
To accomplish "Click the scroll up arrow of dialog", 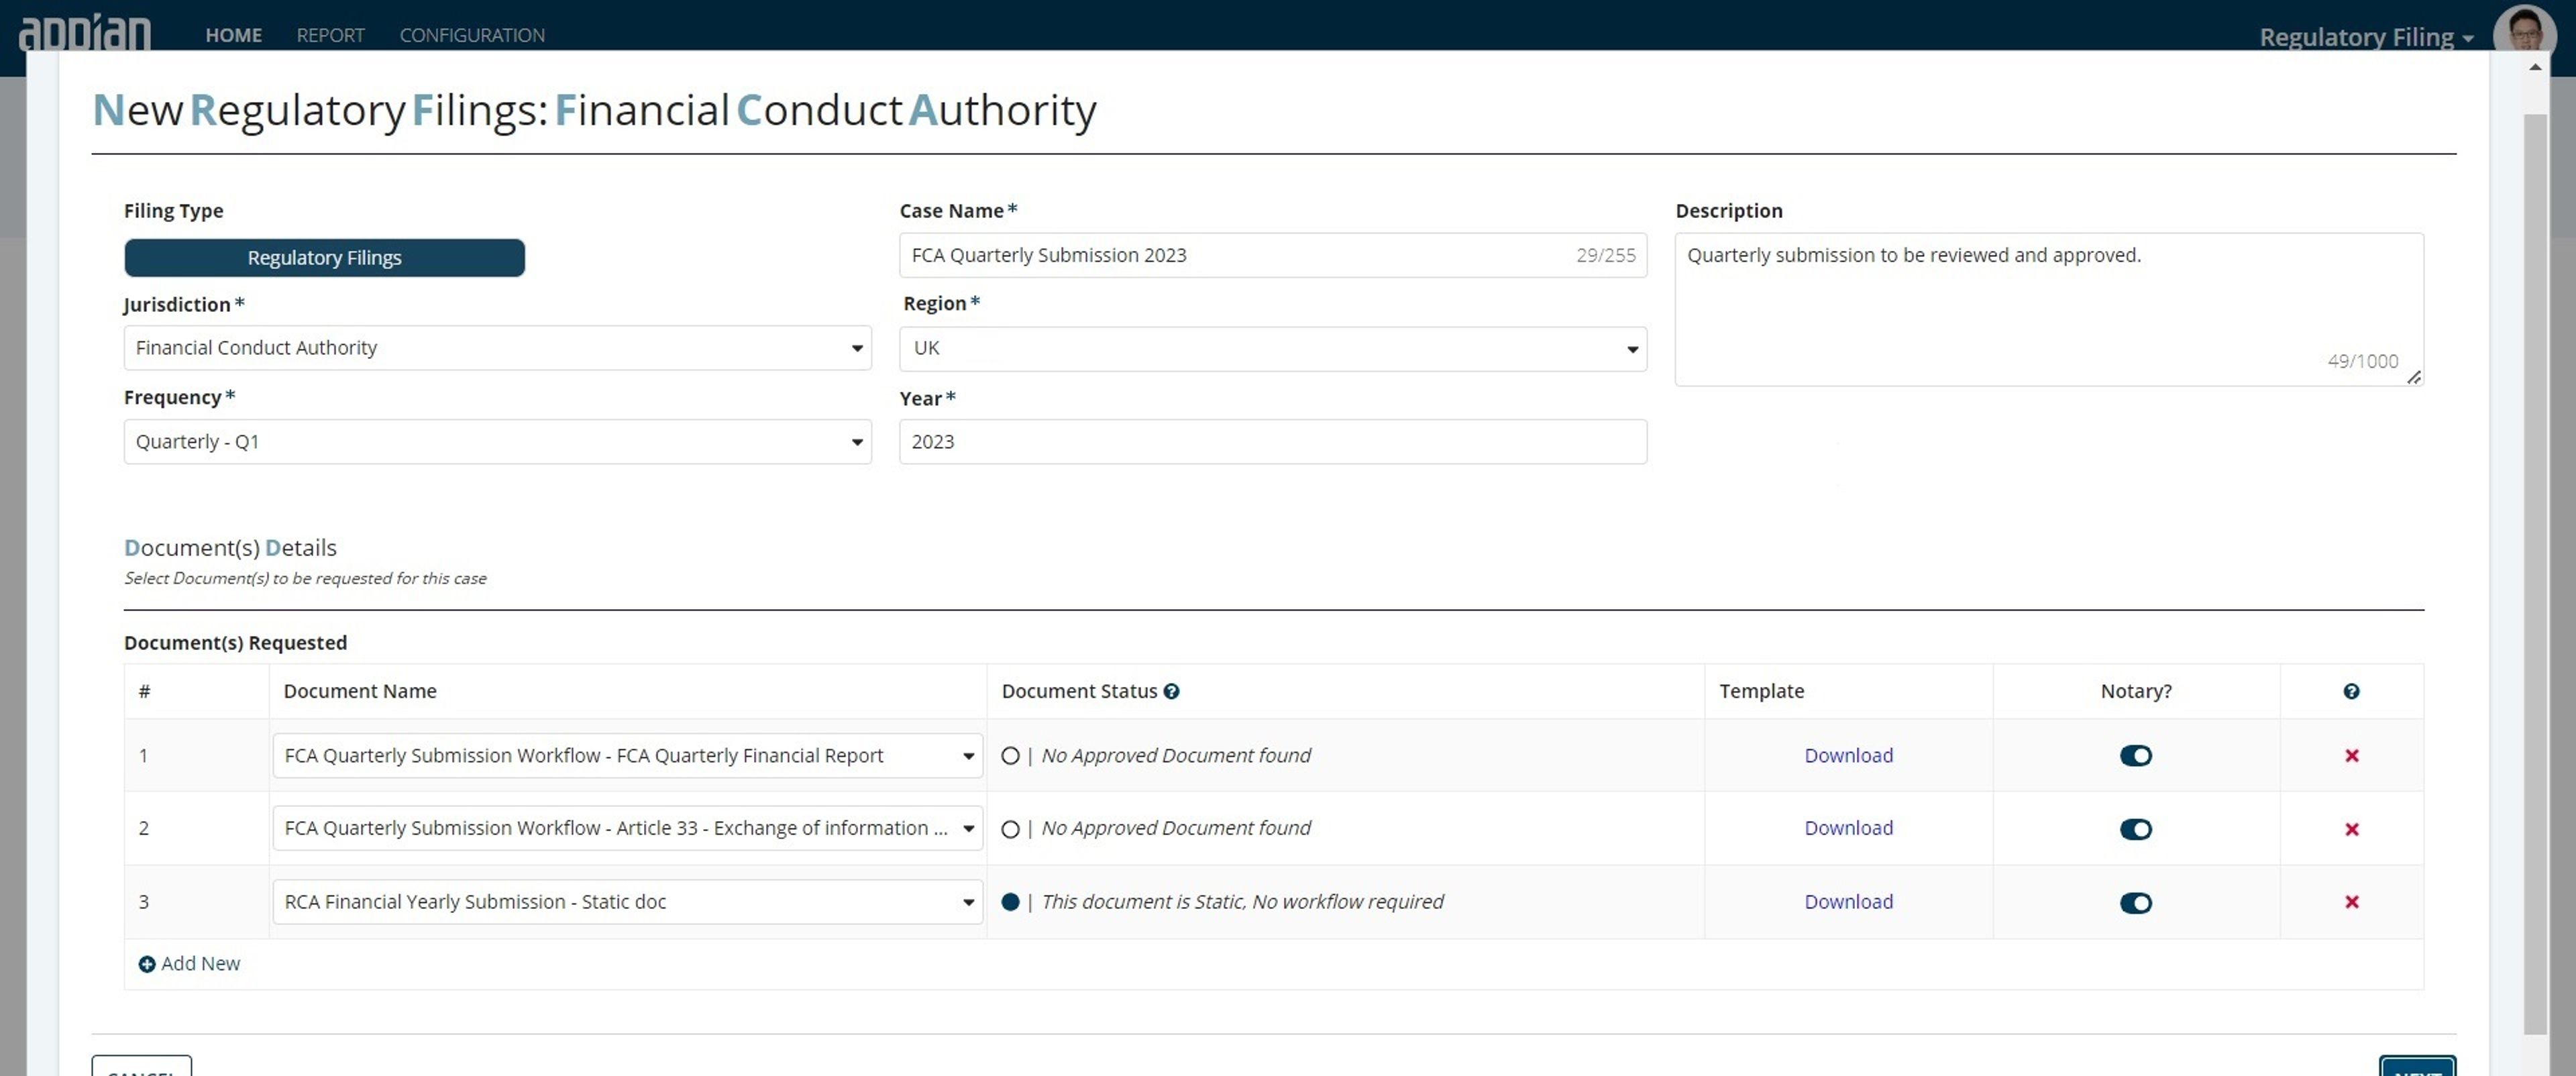I will pyautogui.click(x=2535, y=67).
